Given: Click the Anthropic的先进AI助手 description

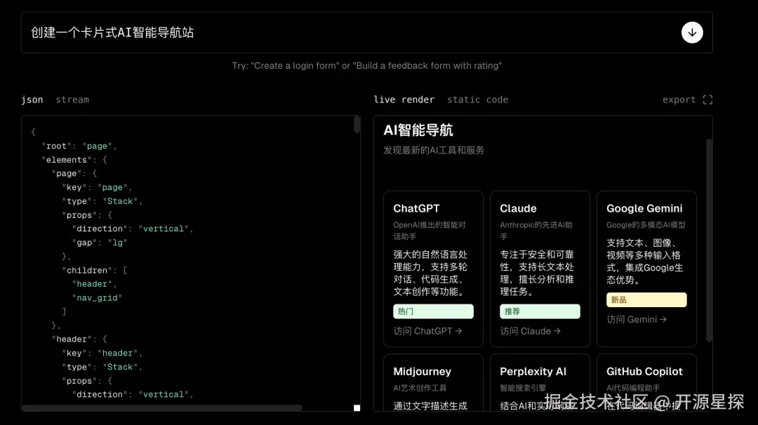Looking at the screenshot, I should (x=536, y=230).
